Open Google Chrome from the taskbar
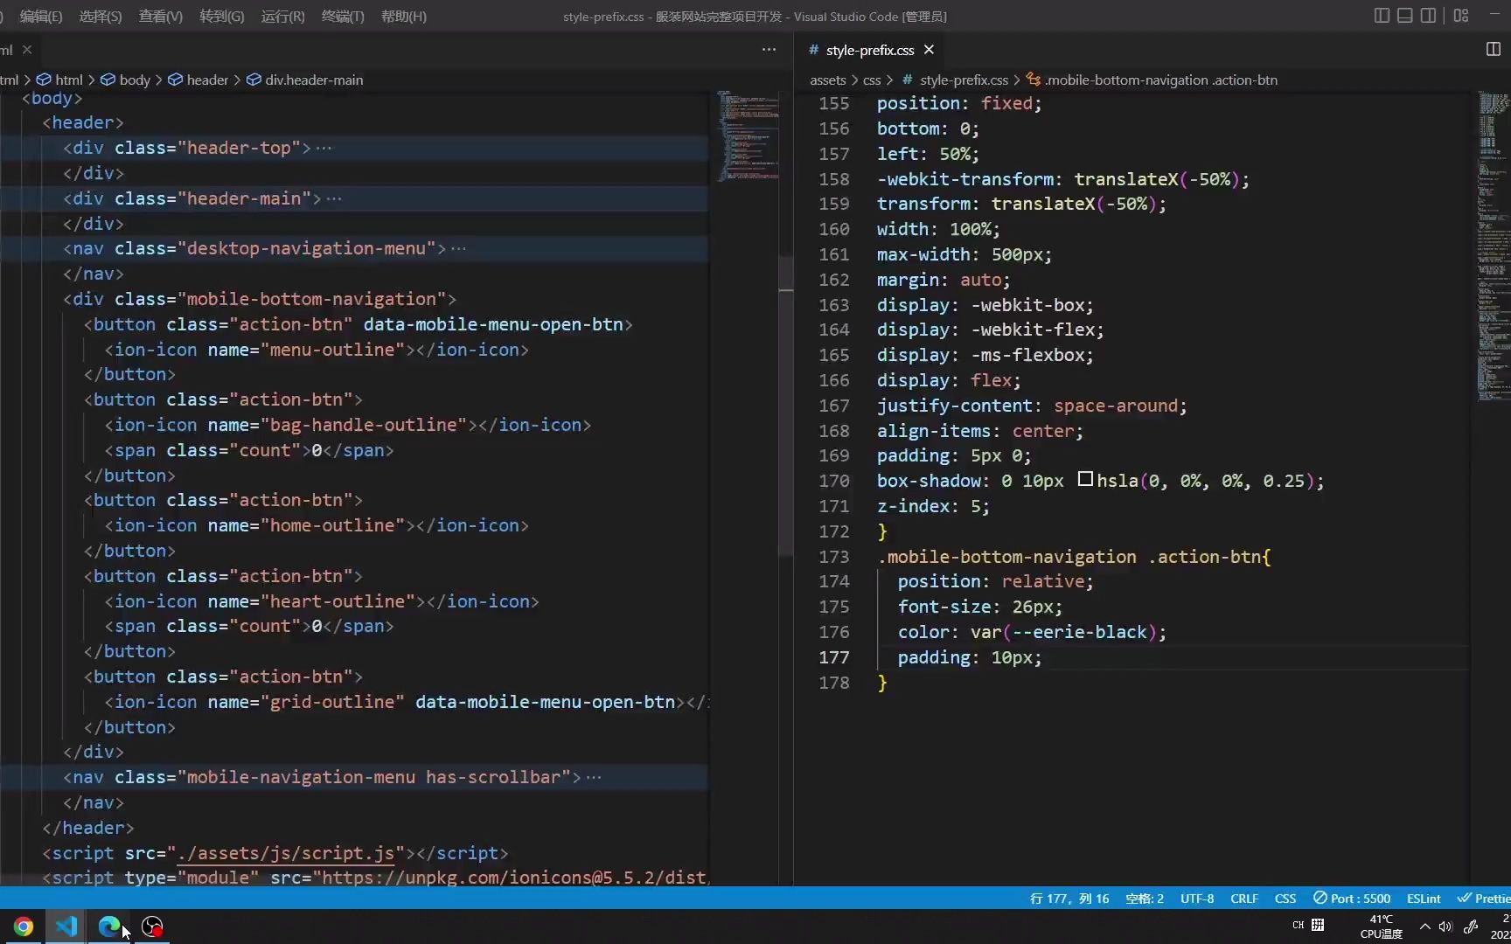1511x944 pixels. 24,927
